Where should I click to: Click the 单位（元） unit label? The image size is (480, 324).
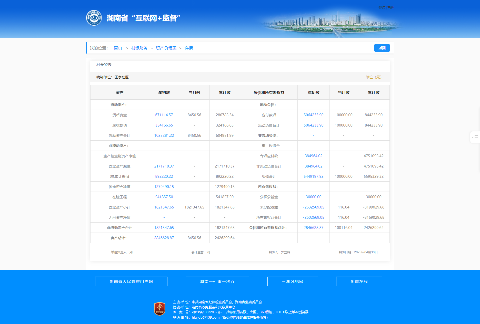(374, 77)
